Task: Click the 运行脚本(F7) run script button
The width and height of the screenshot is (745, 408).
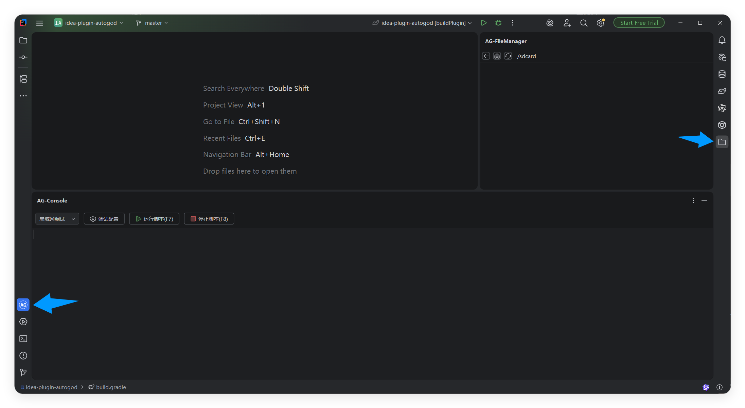Action: [154, 219]
